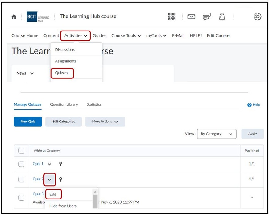This screenshot has height=215, width=269.
Task: Click the Home house icon
Action: coord(14,17)
